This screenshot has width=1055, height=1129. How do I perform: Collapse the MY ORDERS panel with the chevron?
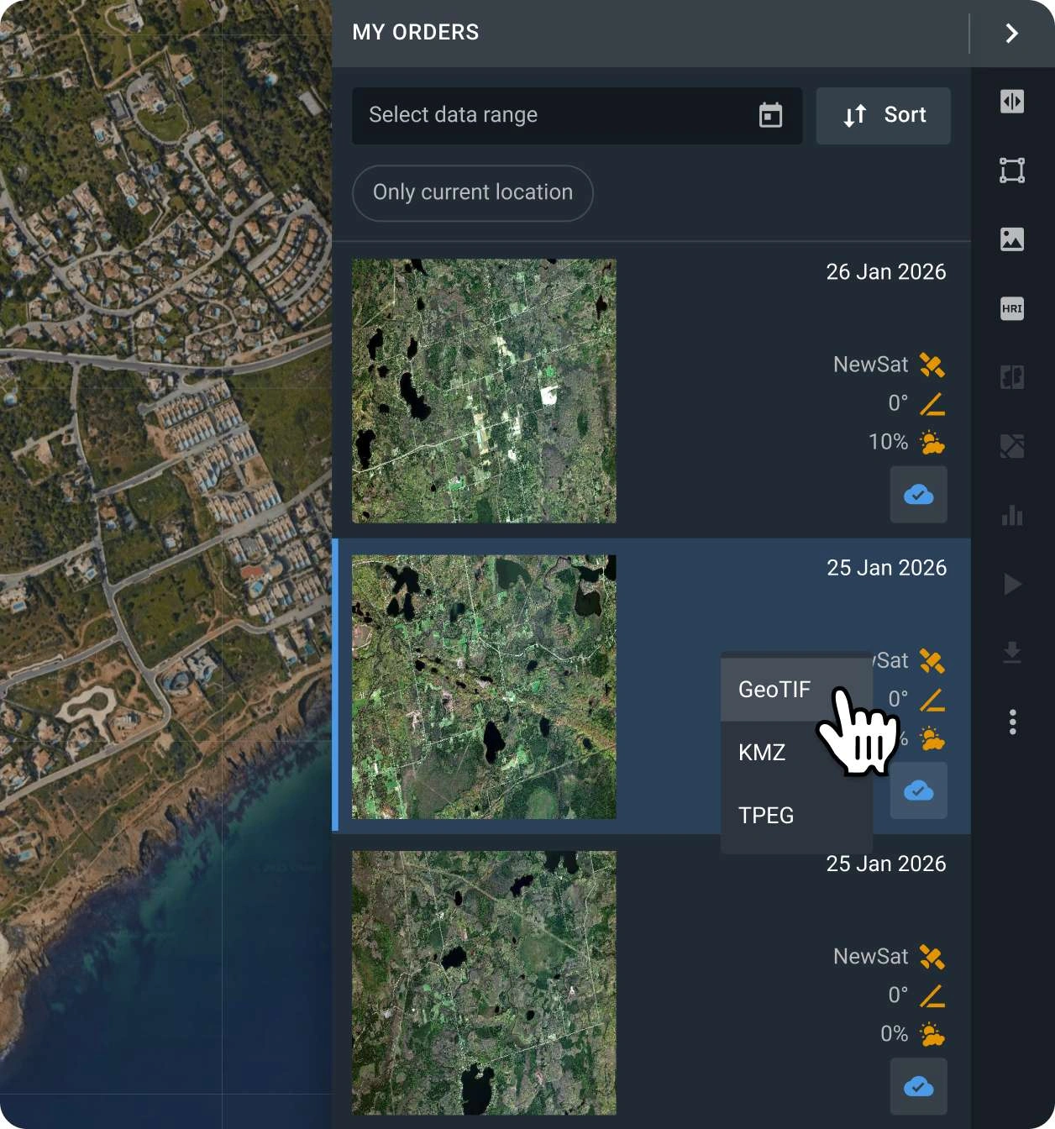tap(1010, 34)
